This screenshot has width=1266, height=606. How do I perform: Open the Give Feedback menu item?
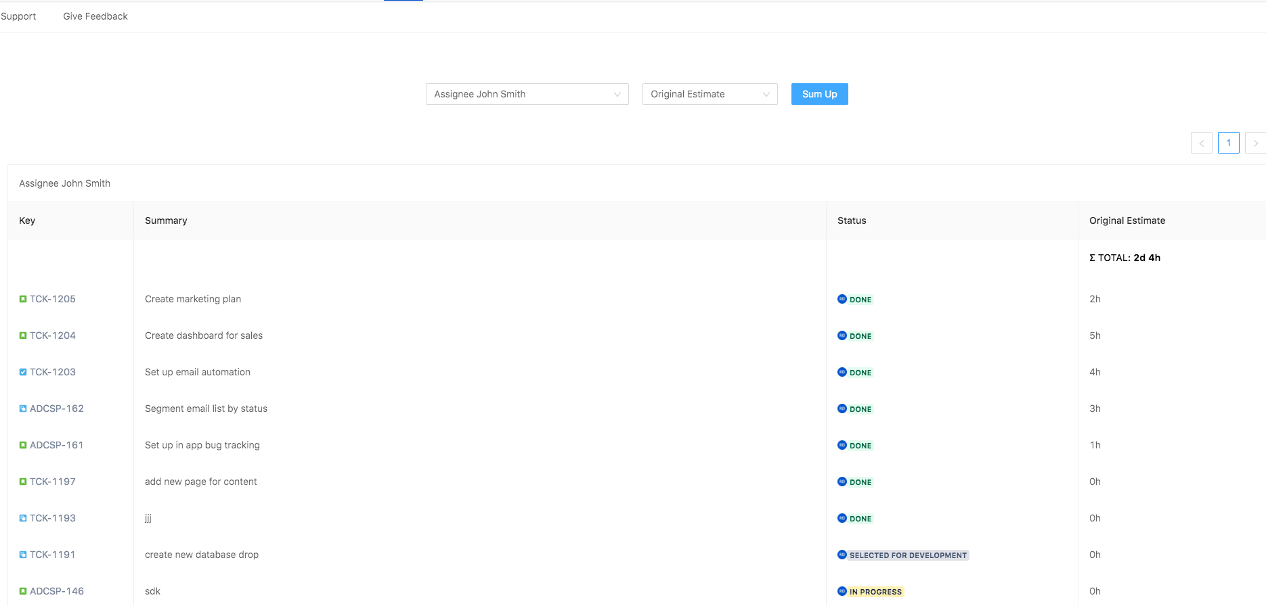[x=95, y=16]
